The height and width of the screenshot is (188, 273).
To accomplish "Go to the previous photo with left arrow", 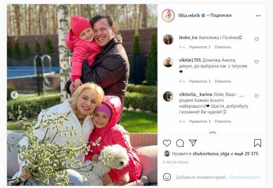I will pos(14,95).
